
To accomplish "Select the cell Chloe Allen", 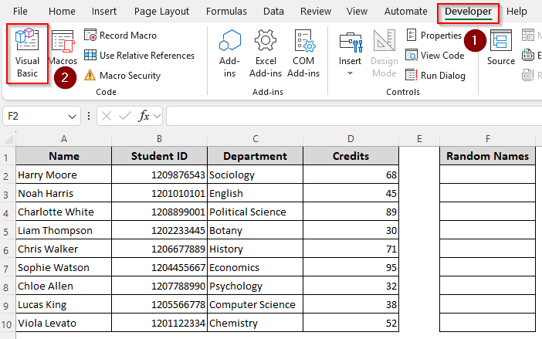I will [x=64, y=286].
